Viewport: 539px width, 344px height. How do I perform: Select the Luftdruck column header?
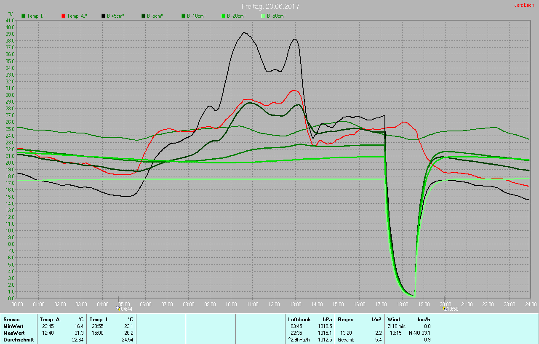[299, 320]
